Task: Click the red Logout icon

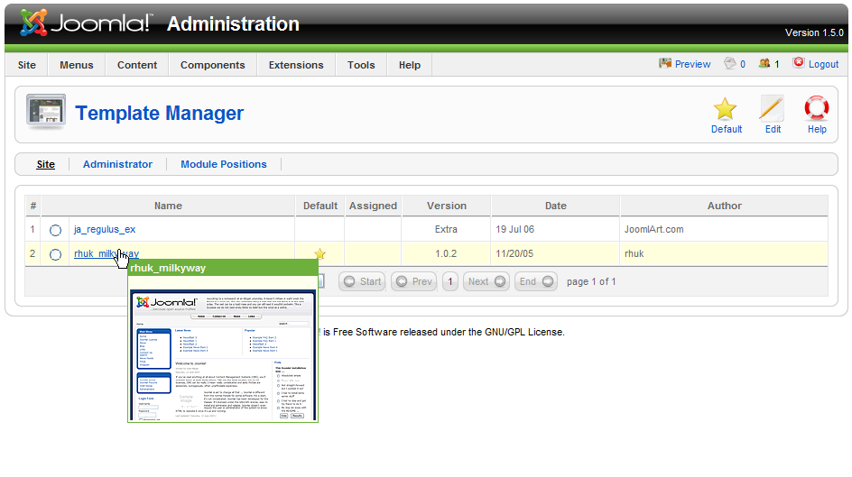Action: click(x=799, y=64)
